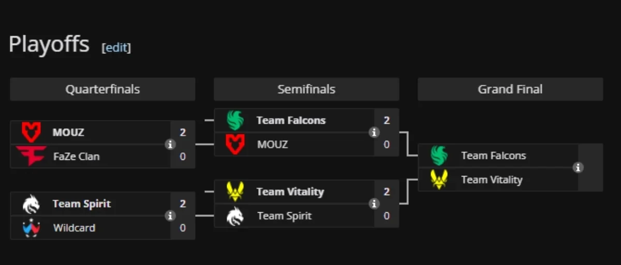
Task: Click the Team Falcons logo in the semifinals
Action: click(x=235, y=121)
